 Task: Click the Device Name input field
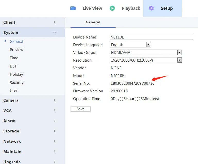point(151,37)
